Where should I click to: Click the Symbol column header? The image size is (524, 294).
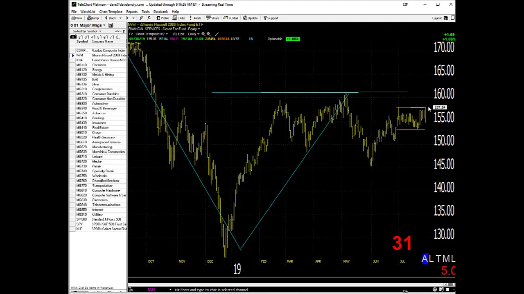coord(82,42)
